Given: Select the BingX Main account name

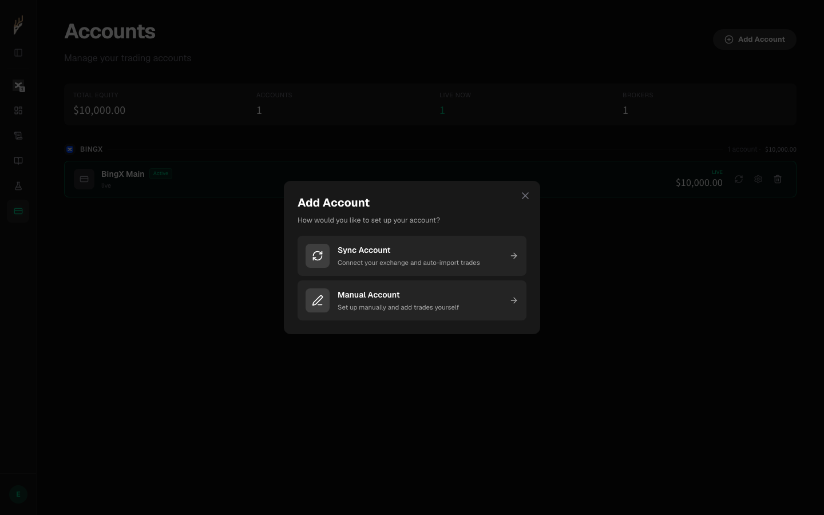Looking at the screenshot, I should (x=123, y=174).
